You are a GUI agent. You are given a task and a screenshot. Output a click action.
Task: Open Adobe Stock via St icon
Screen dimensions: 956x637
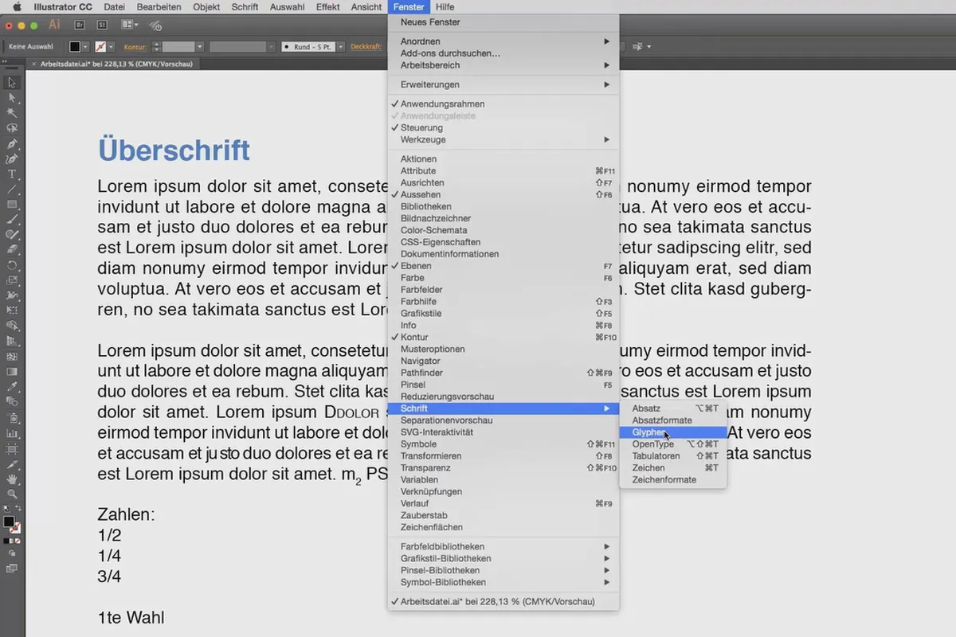(101, 25)
